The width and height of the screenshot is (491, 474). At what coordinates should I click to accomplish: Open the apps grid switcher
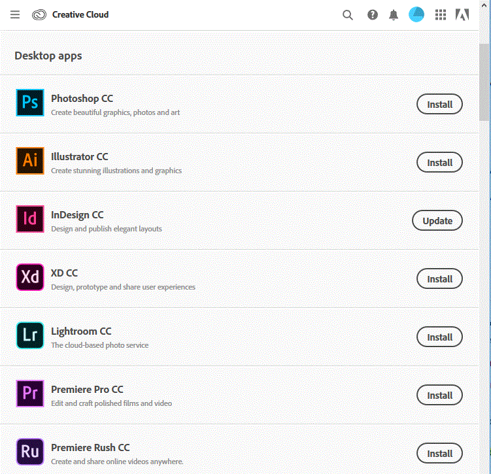pyautogui.click(x=441, y=14)
